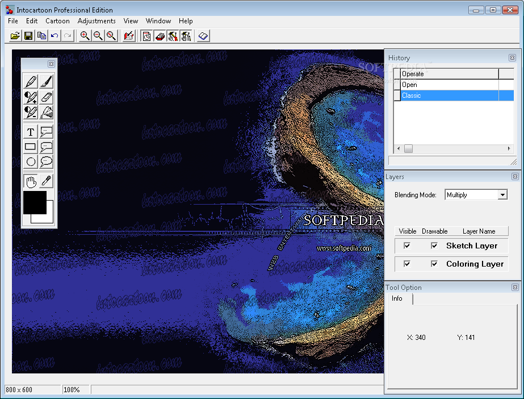Screen dimensions: 524x399
Task: Close the Layers panel
Action: click(x=515, y=176)
